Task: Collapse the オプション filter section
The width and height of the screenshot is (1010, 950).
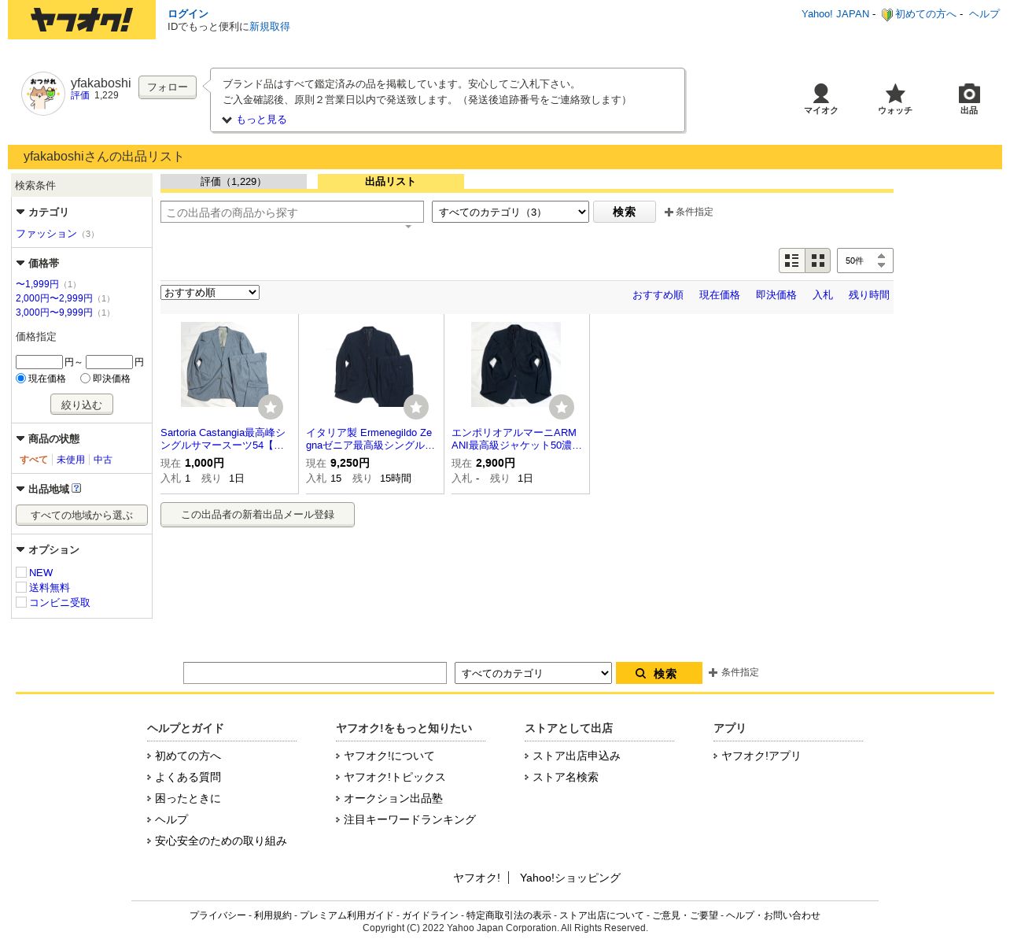Action: pyautogui.click(x=48, y=549)
